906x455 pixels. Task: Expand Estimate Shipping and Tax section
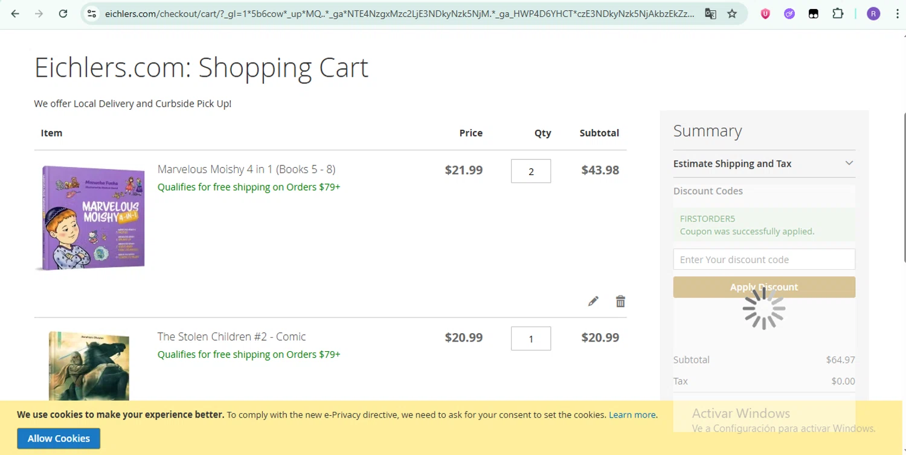click(x=764, y=164)
